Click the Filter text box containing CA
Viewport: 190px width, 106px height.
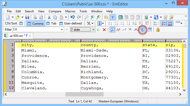click(x=37, y=30)
